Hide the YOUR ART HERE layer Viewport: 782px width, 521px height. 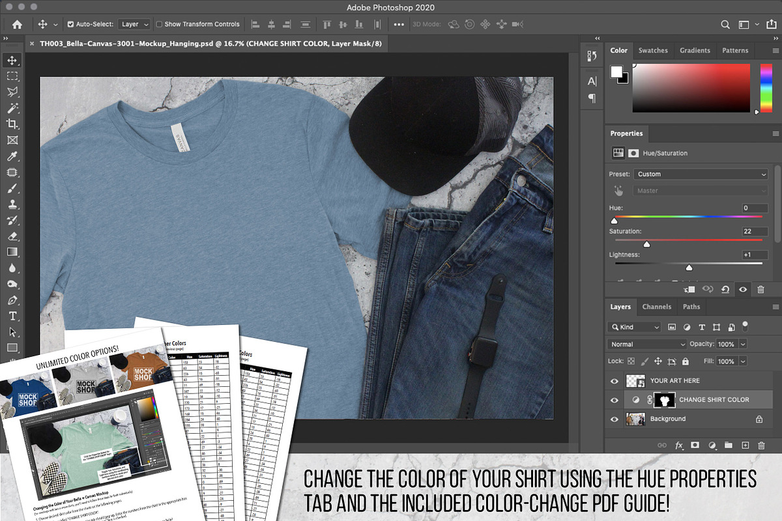[614, 381]
